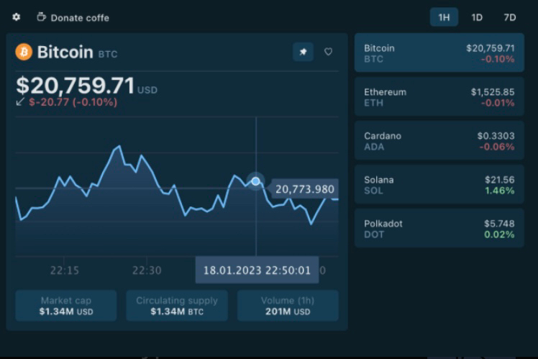The height and width of the screenshot is (359, 538).
Task: Click the peak of the price chart line
Action: pos(119,146)
